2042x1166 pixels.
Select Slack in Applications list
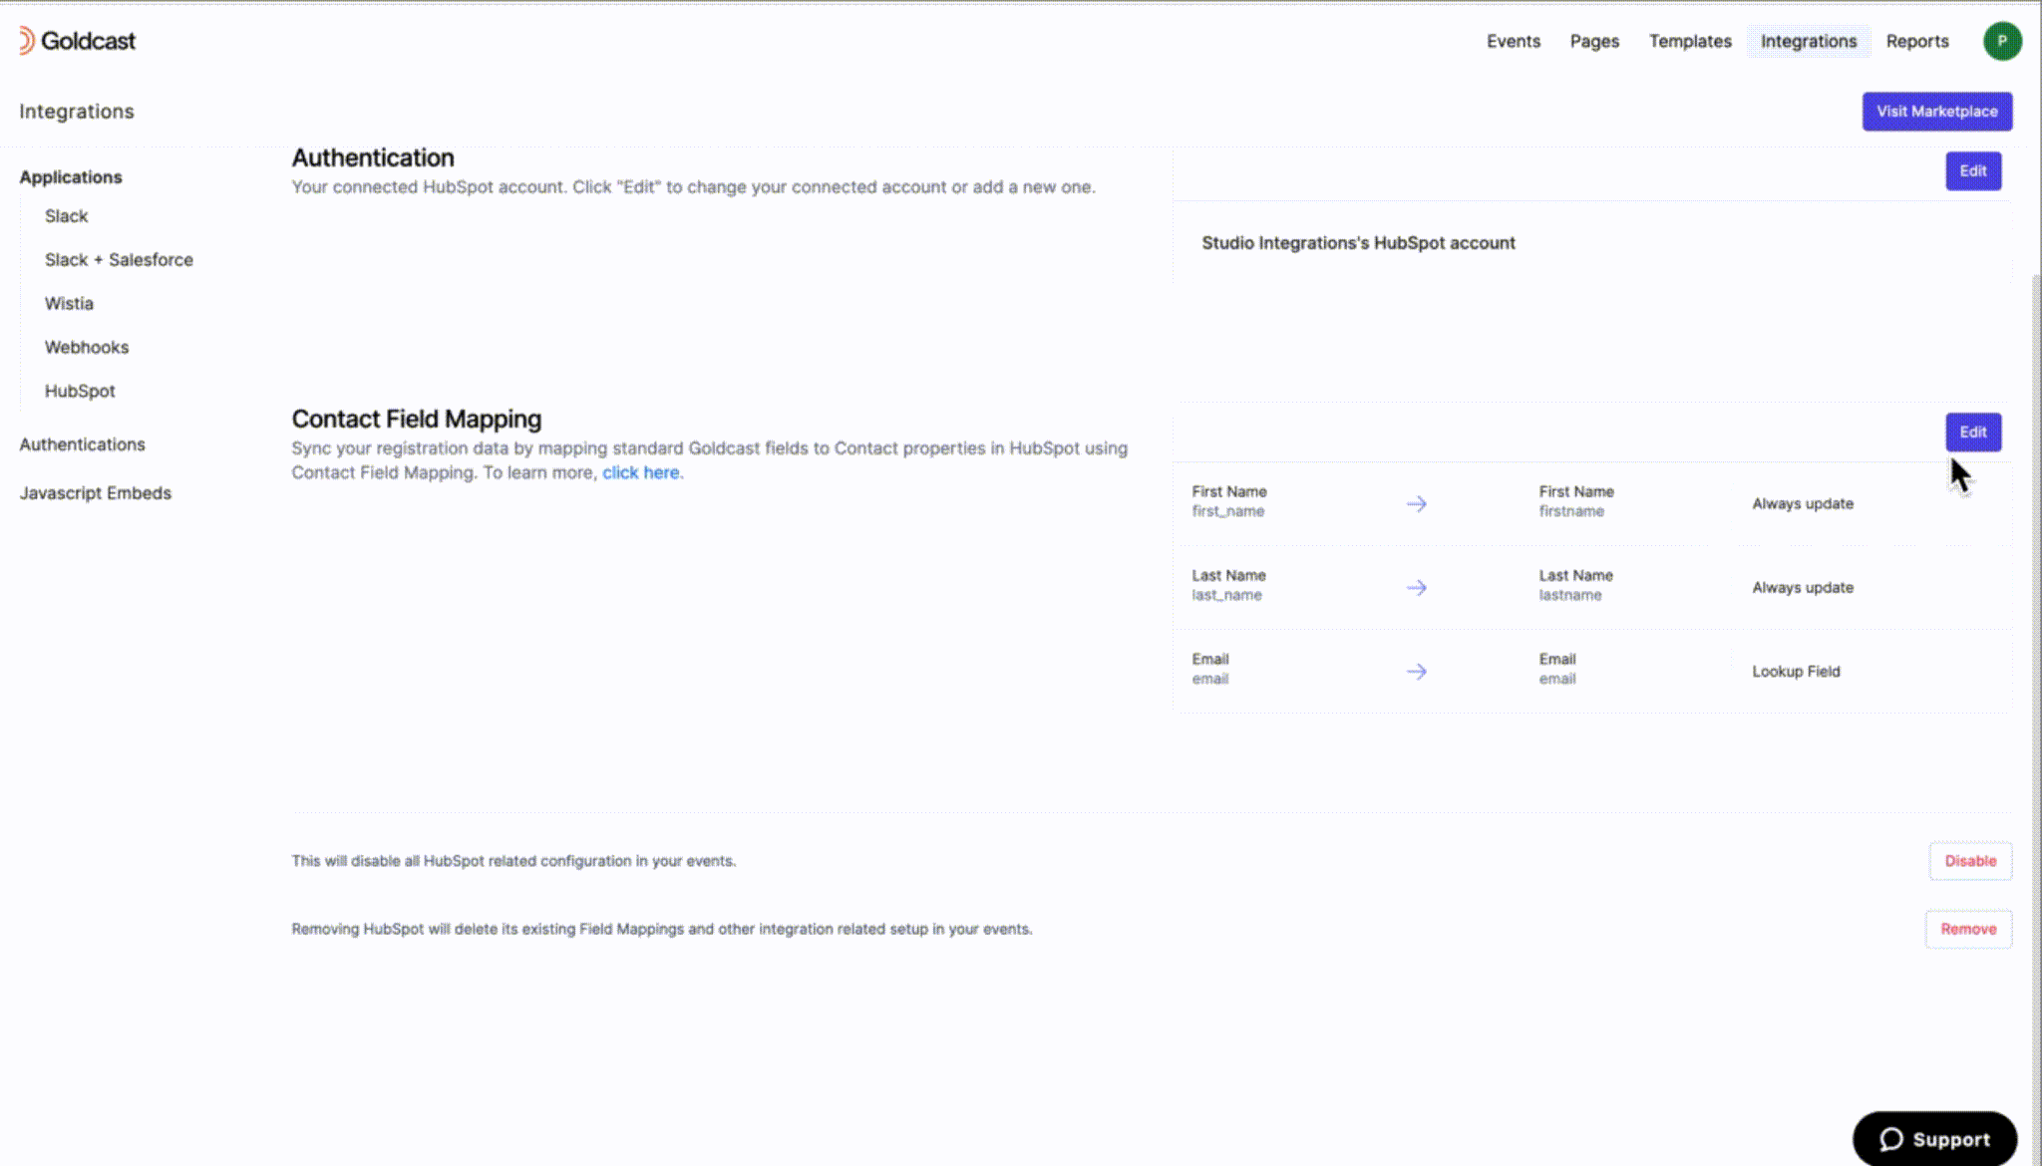[66, 216]
